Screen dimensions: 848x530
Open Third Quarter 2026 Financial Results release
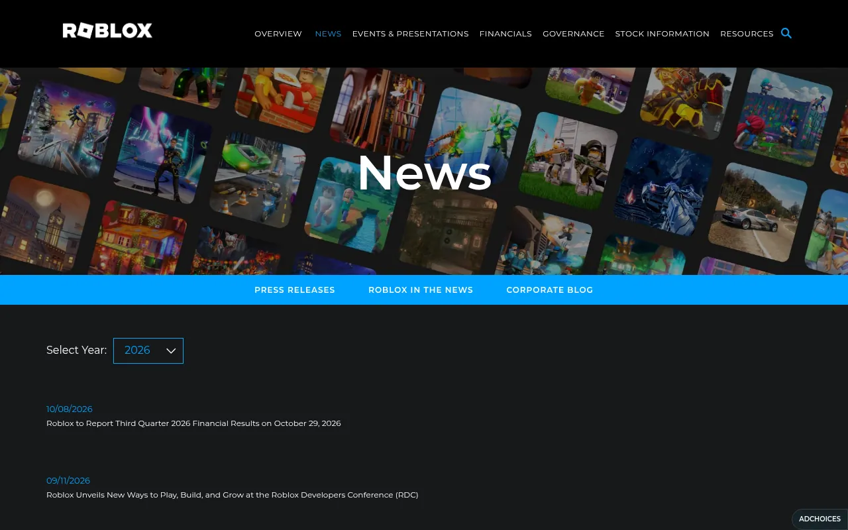(x=193, y=423)
